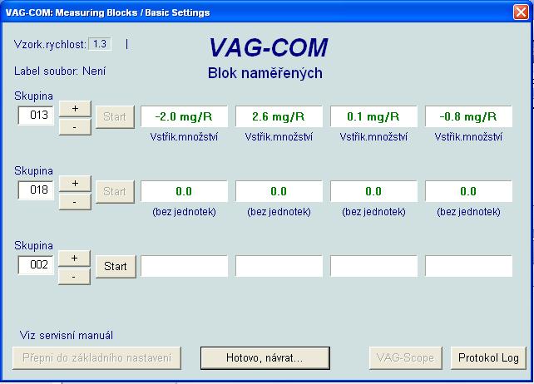This screenshot has width=534, height=384.
Task: Click Vstřik.množství label under 2.6 mg/R
Action: click(x=279, y=137)
